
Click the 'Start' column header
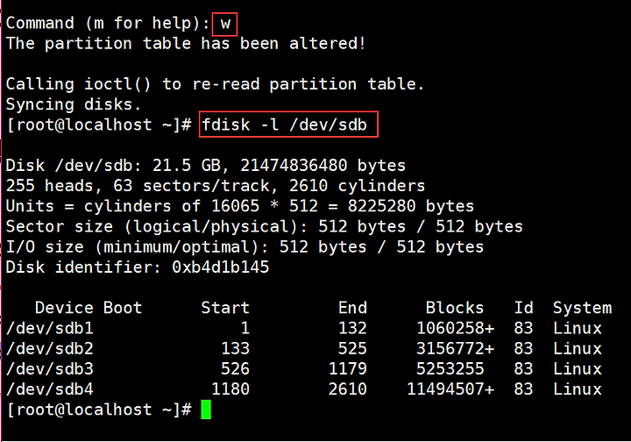point(225,308)
